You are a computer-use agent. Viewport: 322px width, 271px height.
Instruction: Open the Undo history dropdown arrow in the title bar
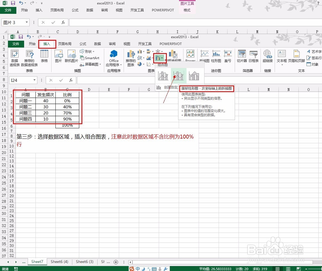25,3
